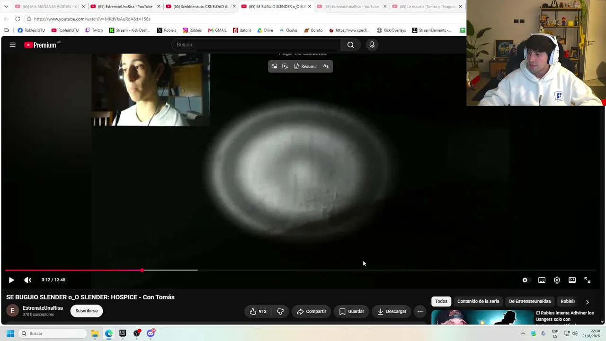This screenshot has height=341, width=606.
Task: Show hidden system tray icons chevron
Action: 523,333
